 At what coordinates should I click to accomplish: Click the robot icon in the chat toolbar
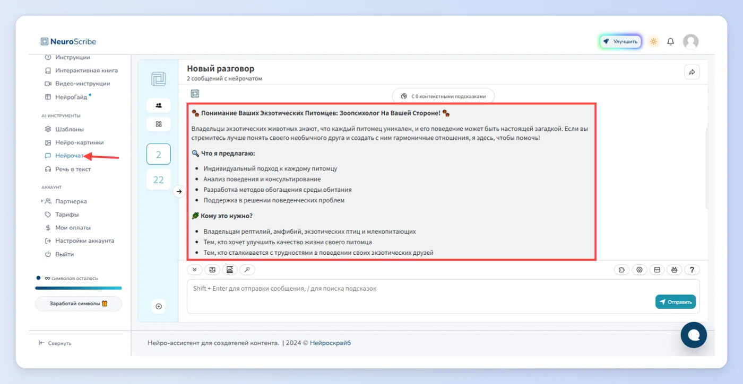pos(674,270)
